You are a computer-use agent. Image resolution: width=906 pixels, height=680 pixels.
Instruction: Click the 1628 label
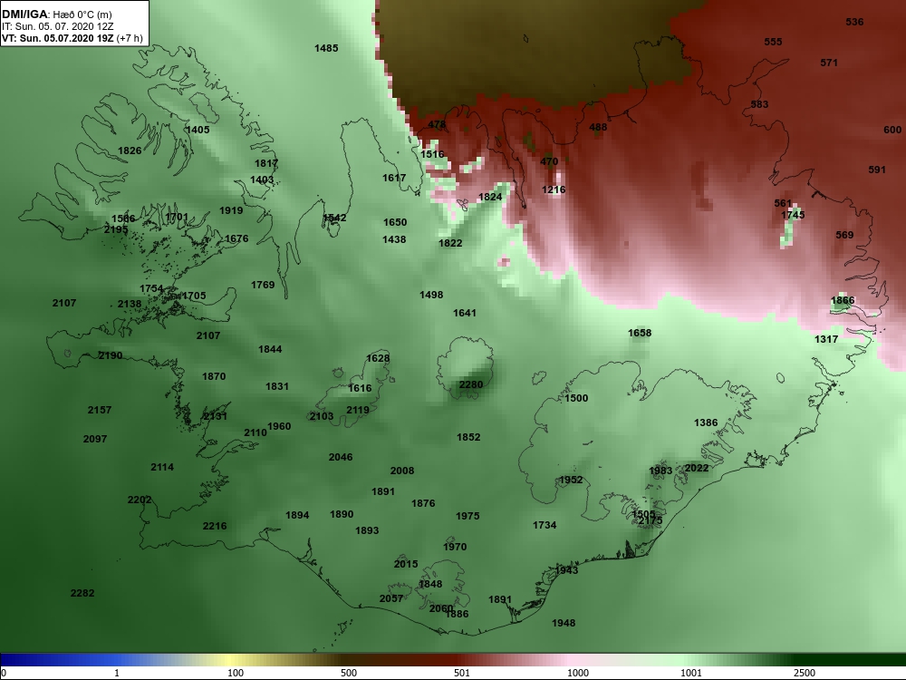(x=378, y=358)
